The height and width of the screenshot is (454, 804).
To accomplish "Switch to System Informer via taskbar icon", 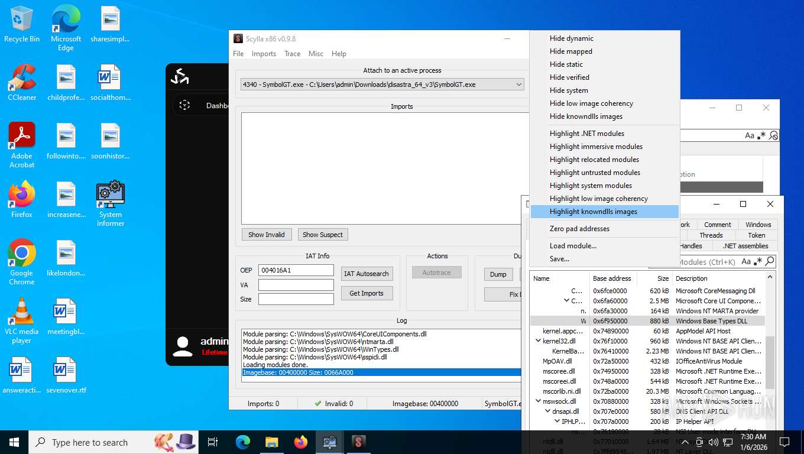I will 329,442.
